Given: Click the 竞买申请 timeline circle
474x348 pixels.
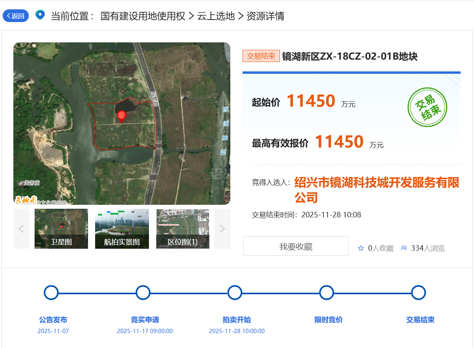Looking at the screenshot, I should click(x=143, y=293).
